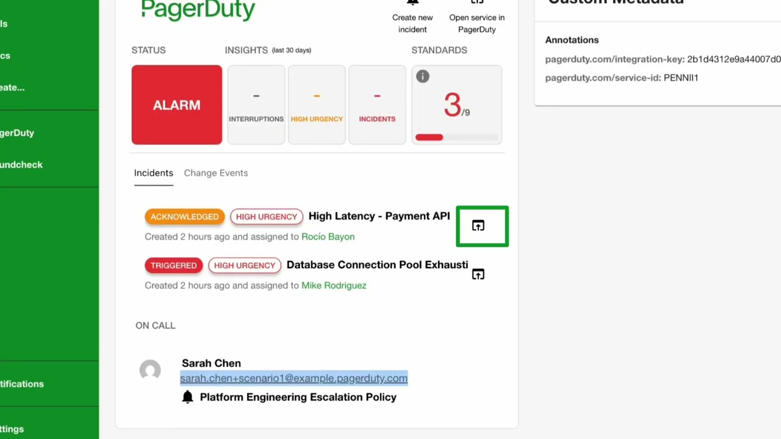Image resolution: width=781 pixels, height=439 pixels.
Task: Click the TRIGGERED status badge
Action: (174, 265)
